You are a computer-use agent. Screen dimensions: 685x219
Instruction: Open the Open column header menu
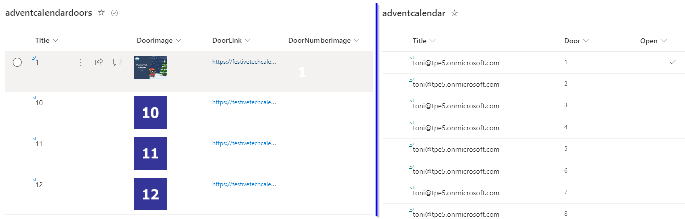tap(664, 41)
